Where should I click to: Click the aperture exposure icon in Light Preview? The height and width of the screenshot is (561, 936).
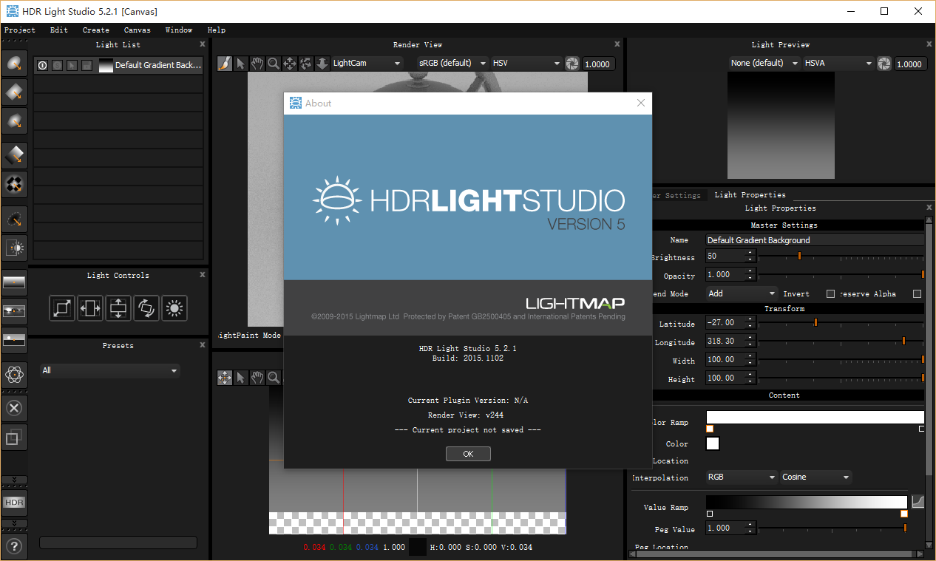point(884,64)
